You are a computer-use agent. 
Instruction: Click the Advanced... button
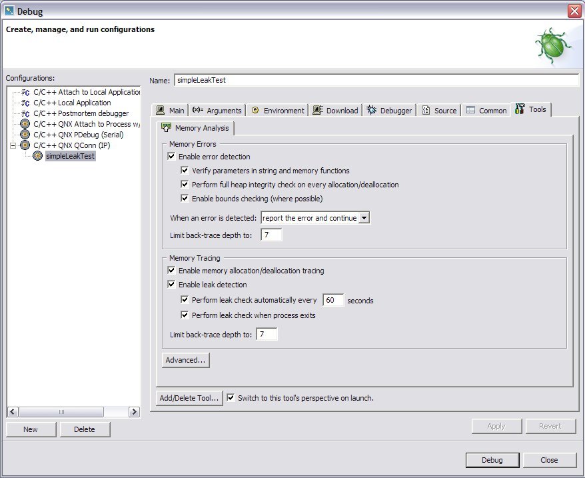click(186, 360)
